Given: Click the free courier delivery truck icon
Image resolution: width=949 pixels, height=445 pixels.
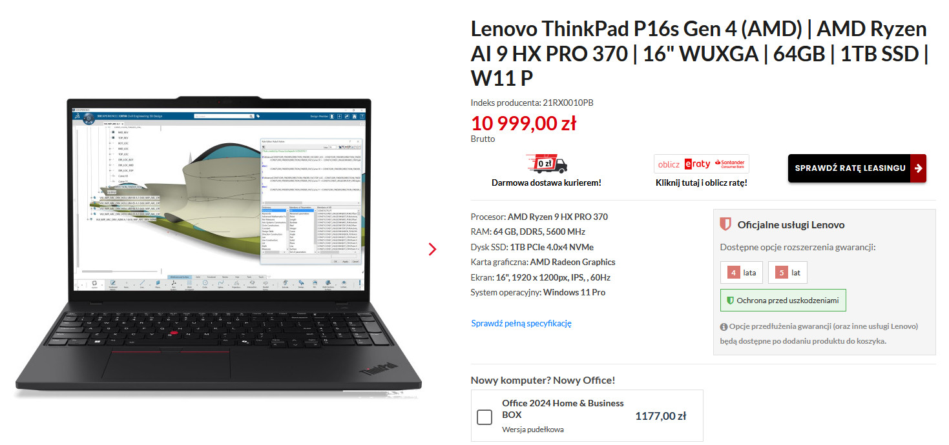Looking at the screenshot, I should click(x=547, y=164).
